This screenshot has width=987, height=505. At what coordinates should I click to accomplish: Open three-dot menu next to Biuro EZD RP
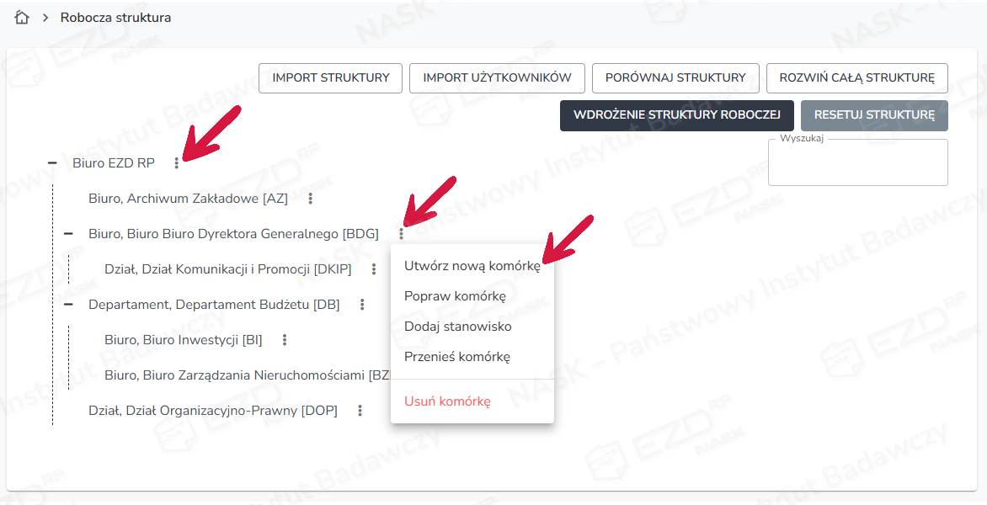click(x=177, y=163)
